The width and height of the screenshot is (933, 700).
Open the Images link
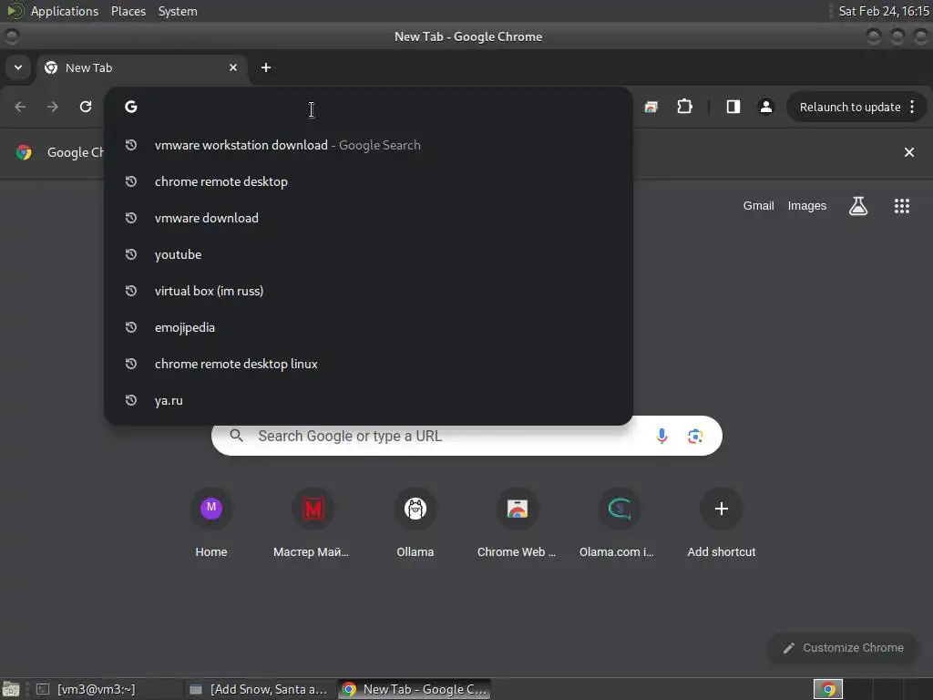click(807, 206)
